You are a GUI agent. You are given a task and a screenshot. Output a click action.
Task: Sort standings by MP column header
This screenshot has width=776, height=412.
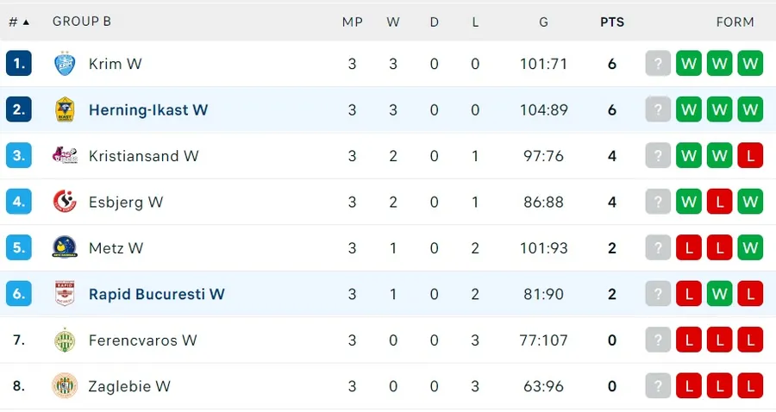click(352, 22)
